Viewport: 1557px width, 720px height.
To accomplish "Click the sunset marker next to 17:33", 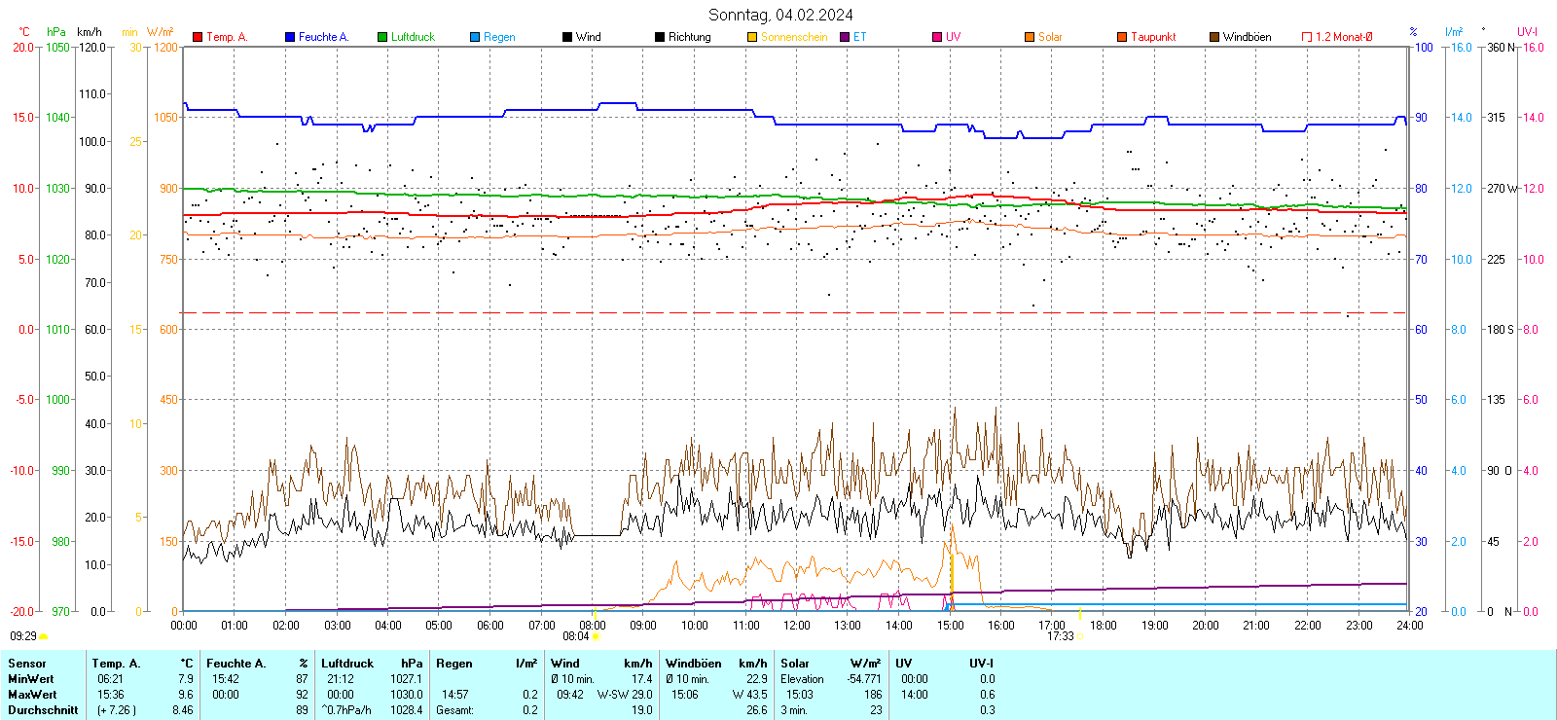I will coord(1080,636).
